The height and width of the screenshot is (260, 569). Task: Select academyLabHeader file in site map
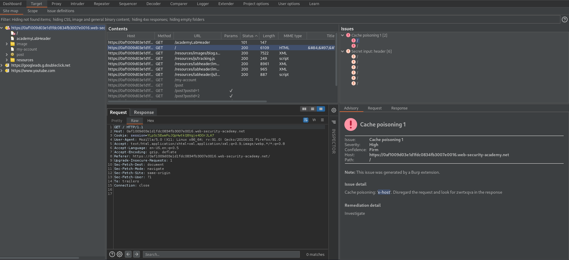click(33, 39)
